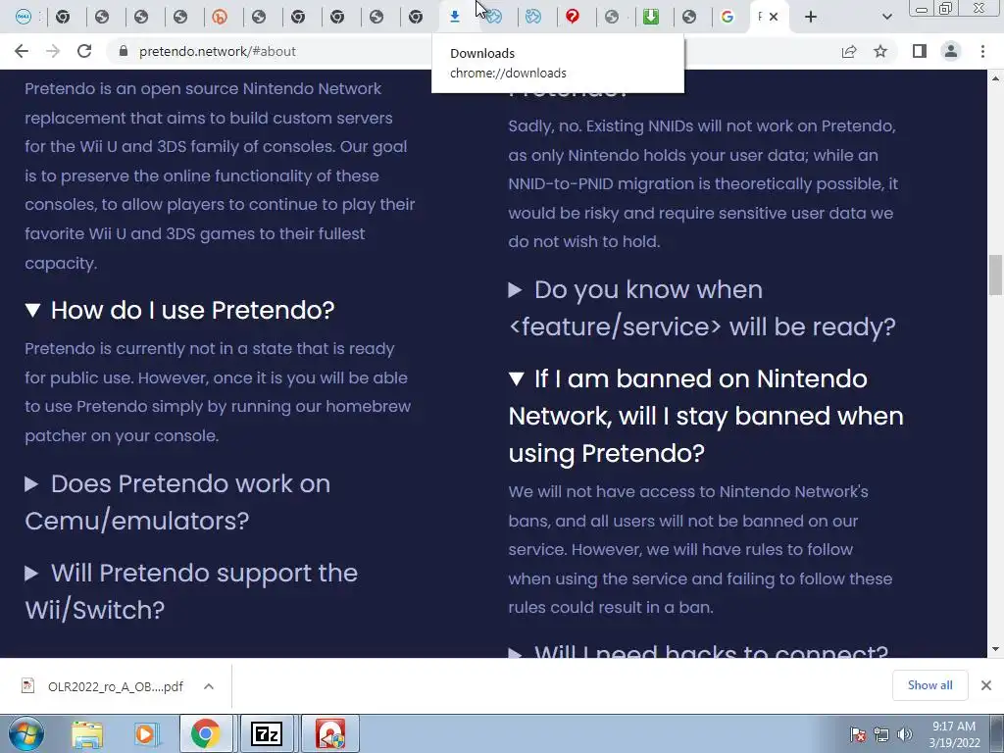
Task: Open Windows Explorer from taskbar
Action: (87, 733)
